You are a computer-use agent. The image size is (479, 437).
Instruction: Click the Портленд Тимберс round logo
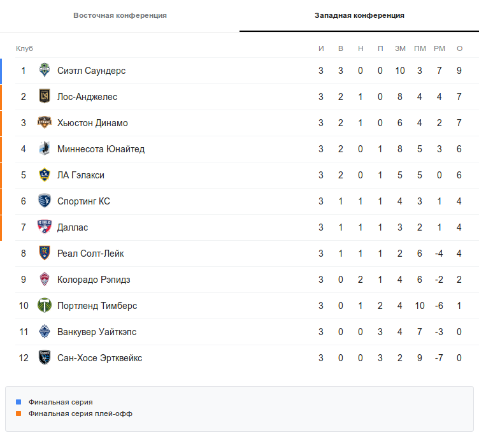pyautogui.click(x=44, y=306)
